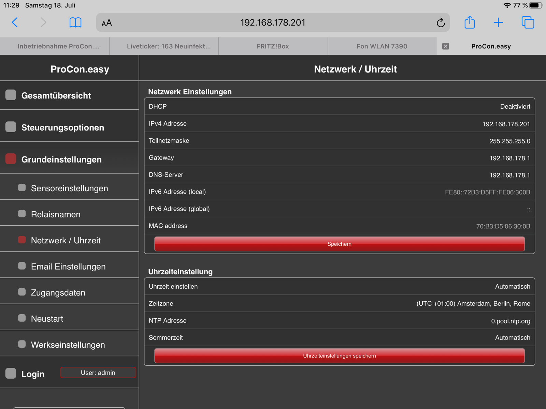Edit the DNS-Server value field
The width and height of the screenshot is (546, 409).
509,175
